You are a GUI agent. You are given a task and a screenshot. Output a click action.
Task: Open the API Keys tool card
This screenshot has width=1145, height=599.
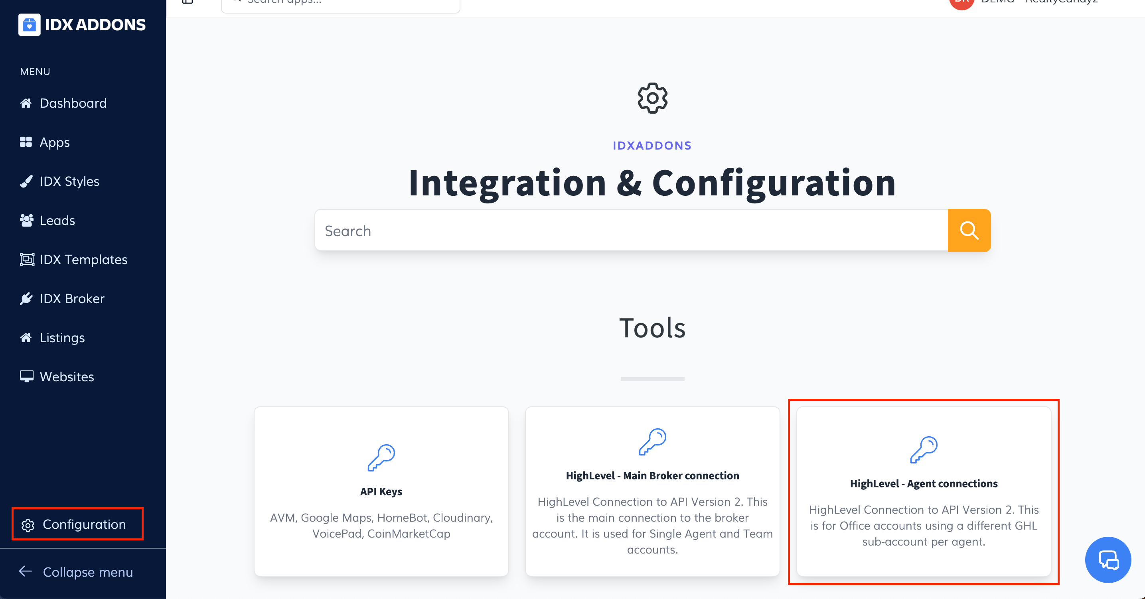[x=381, y=491]
